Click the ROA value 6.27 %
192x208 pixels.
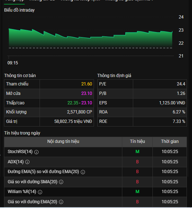(179, 112)
